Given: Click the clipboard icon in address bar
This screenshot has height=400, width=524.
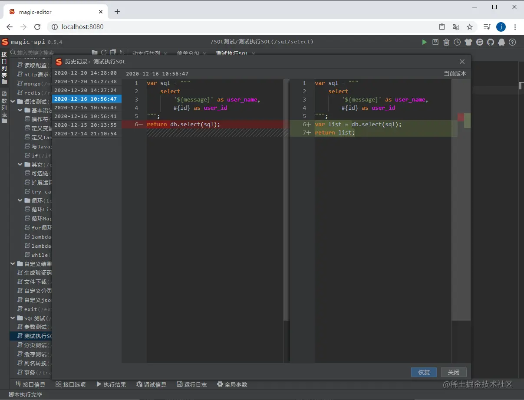Looking at the screenshot, I should coord(442,27).
